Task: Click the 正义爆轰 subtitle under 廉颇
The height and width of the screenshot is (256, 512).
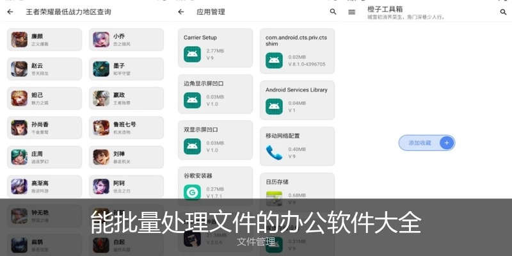Action: click(x=40, y=44)
